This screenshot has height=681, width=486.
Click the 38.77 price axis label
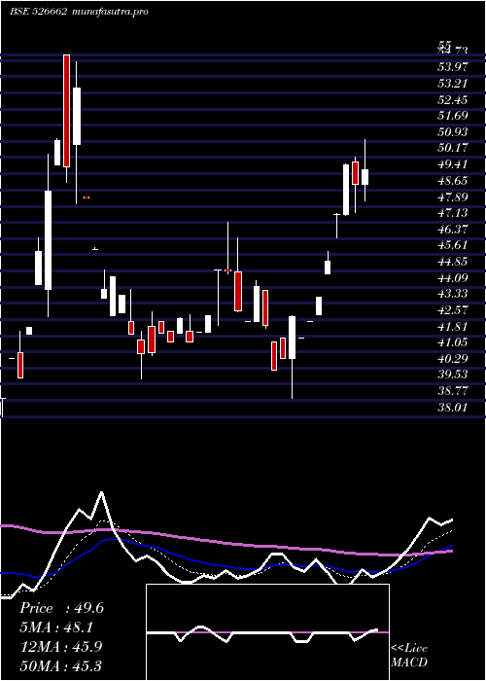[453, 391]
